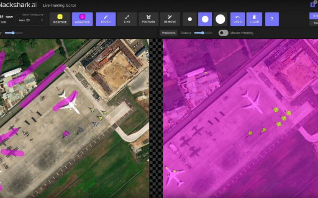Click the large white airliner in satellite view

coord(69,103)
